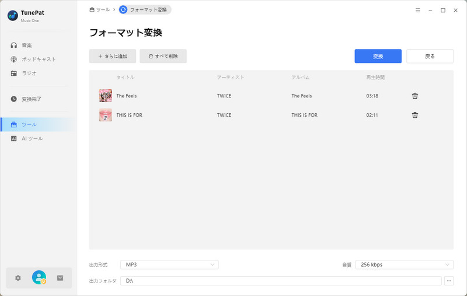Image resolution: width=467 pixels, height=296 pixels.
Task: Click アーティスト column header
Action: point(230,78)
